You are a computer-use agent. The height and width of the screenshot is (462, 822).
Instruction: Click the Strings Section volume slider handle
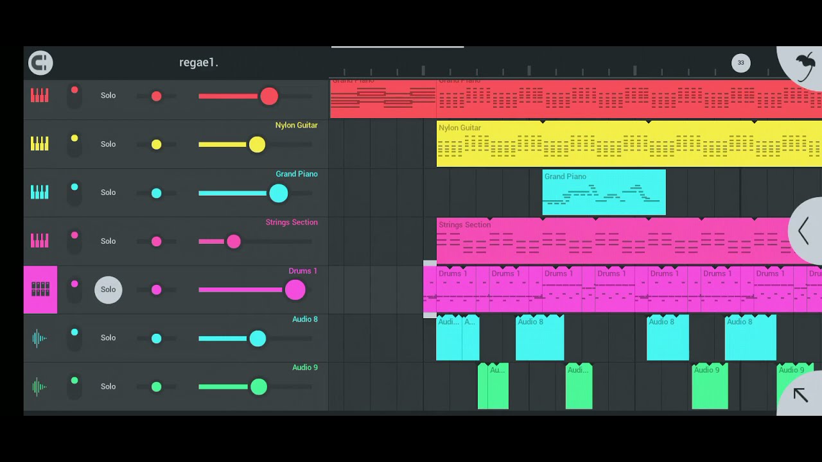pos(234,241)
